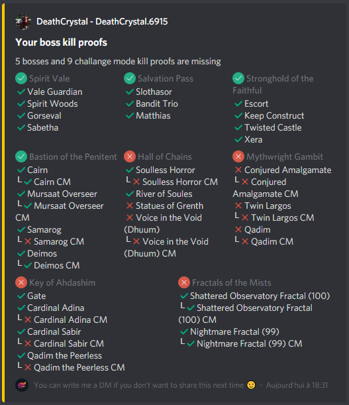
Task: Click the green check icon beside Spirit Vale
Action: (21, 78)
